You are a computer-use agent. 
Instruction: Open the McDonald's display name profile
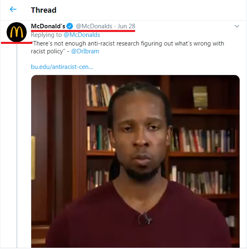click(x=48, y=26)
